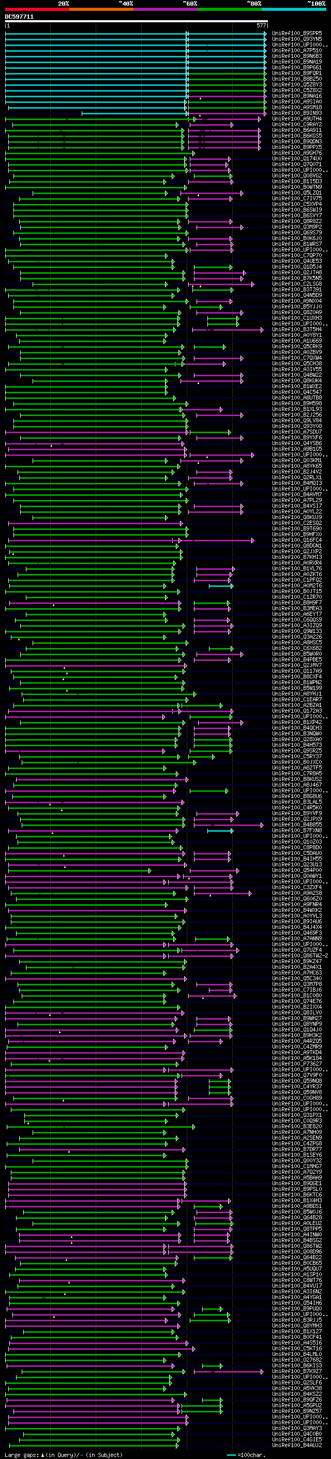Click the orange ~40% legend color bar
The image size is (331, 1459).
click(x=101, y=9)
